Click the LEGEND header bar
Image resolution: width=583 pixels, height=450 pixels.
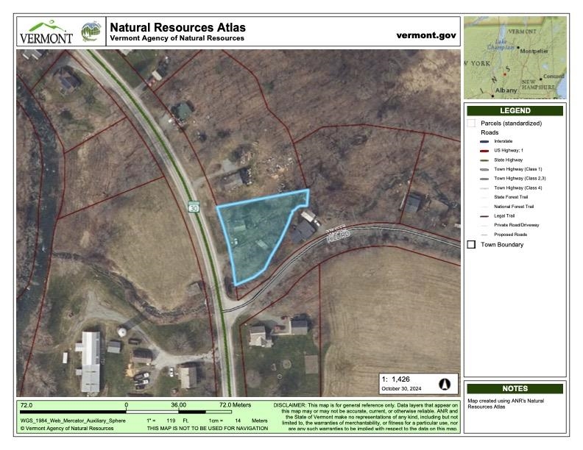point(515,110)
